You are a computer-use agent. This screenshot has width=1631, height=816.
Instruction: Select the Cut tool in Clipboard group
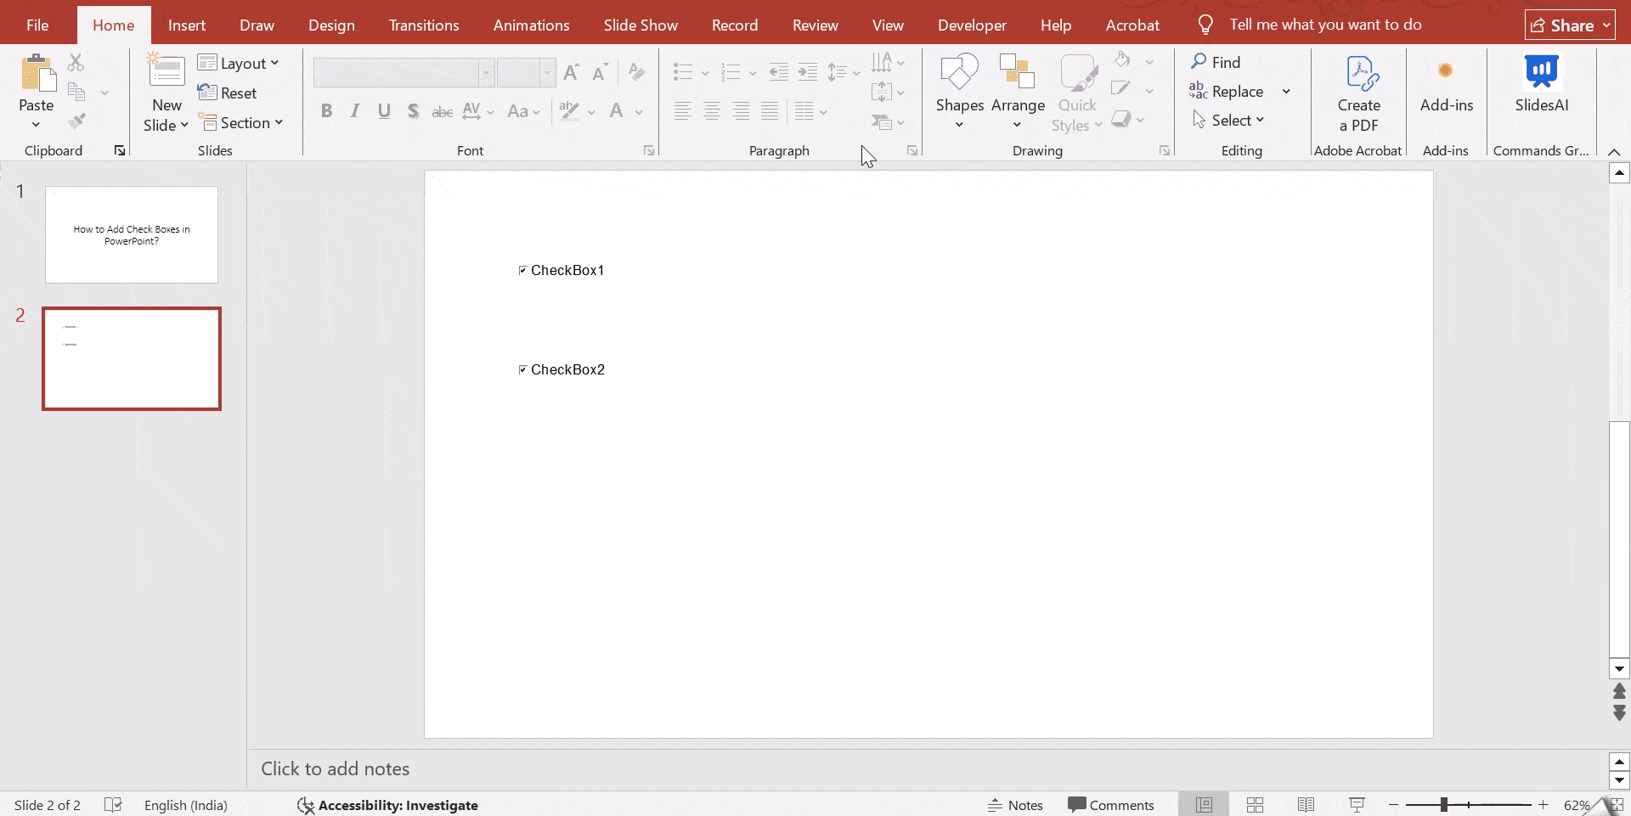[76, 62]
